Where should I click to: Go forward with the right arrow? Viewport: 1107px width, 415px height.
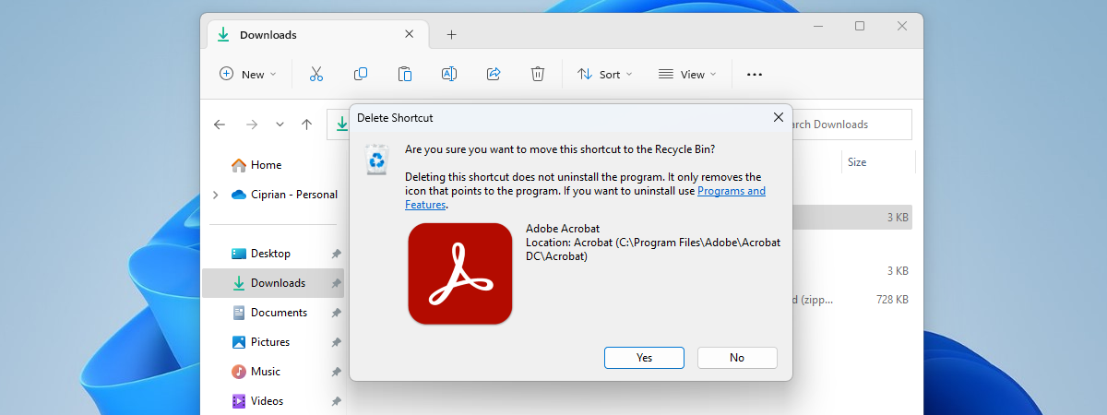tap(251, 125)
